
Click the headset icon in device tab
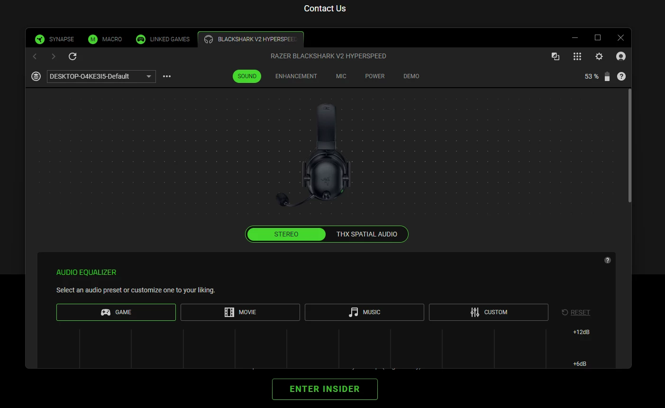click(209, 39)
